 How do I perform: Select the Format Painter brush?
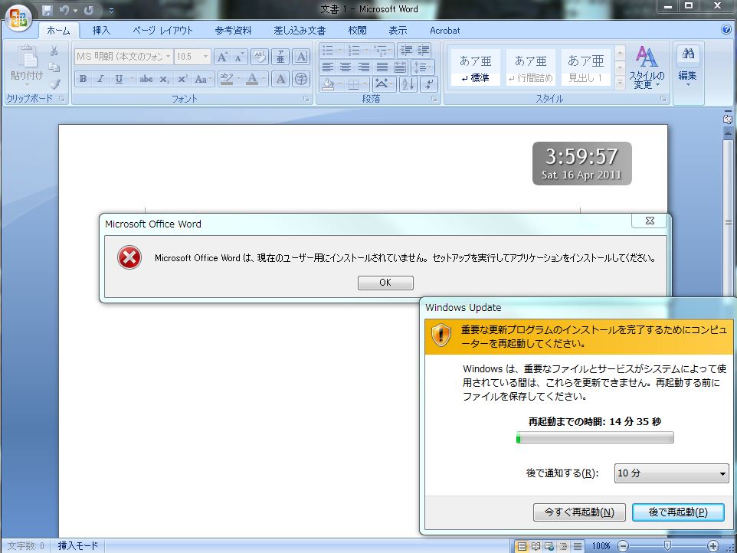click(x=55, y=83)
